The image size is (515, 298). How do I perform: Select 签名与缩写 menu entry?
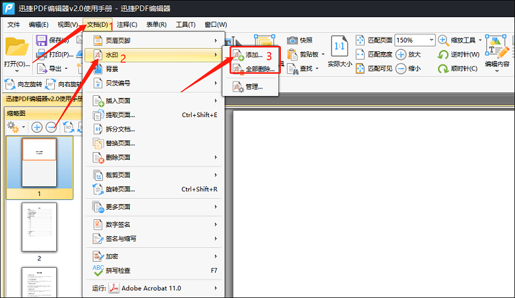(154, 238)
